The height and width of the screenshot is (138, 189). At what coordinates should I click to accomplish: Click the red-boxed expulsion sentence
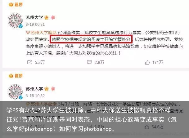(91, 39)
